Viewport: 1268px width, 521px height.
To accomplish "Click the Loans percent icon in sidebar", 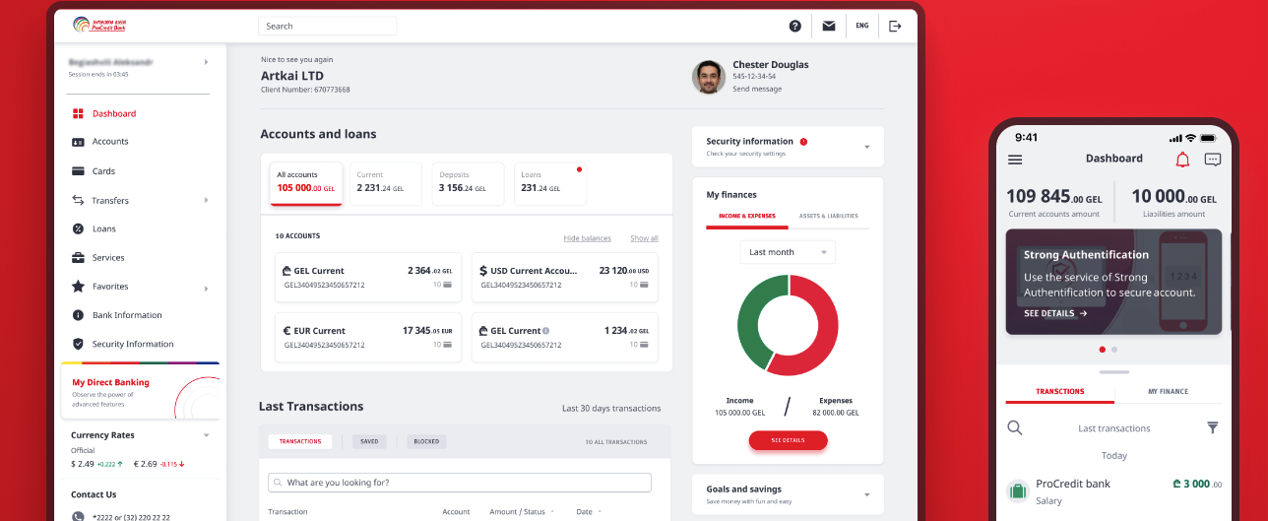I will click(78, 228).
